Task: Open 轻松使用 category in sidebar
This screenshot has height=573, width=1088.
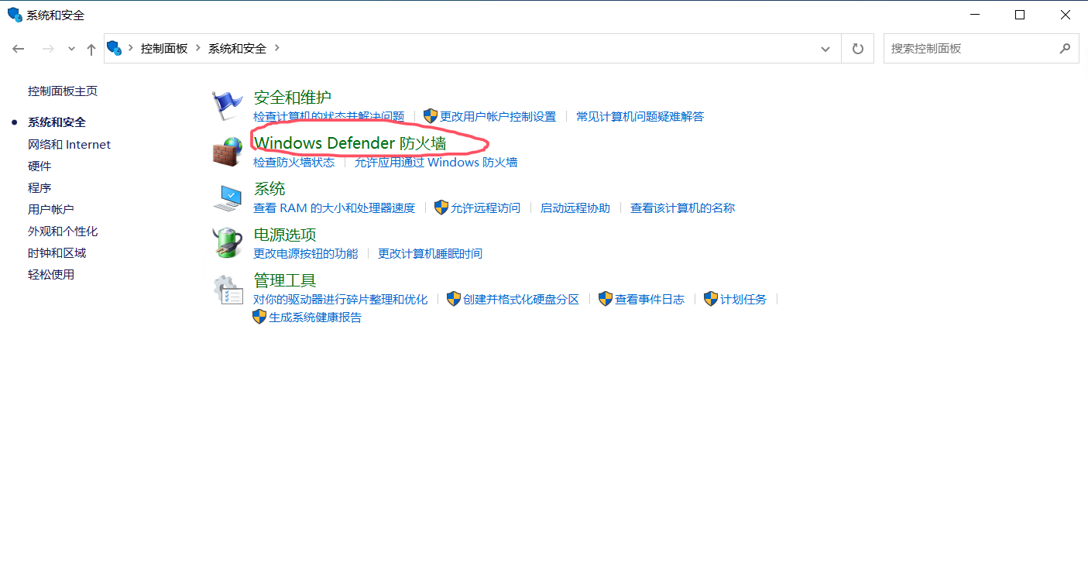Action: 51,274
